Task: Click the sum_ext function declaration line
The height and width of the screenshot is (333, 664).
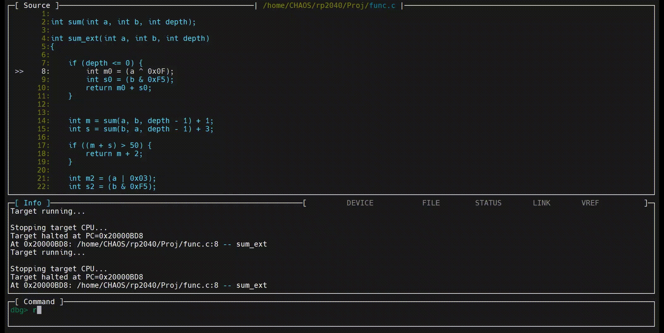Action: click(130, 39)
